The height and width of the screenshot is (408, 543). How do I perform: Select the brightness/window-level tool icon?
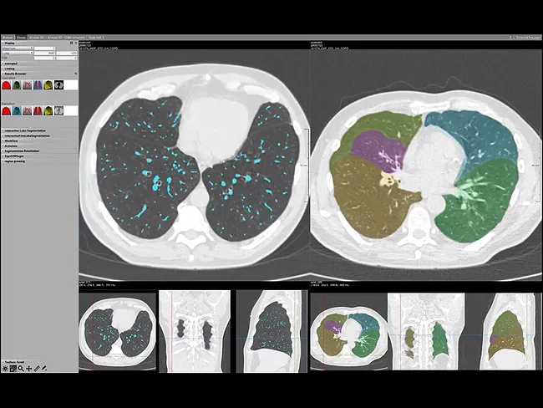point(5,369)
